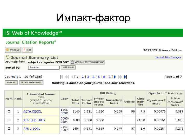Click the previous page arrow icon
This screenshot has height=140, width=187.
pos(72,77)
